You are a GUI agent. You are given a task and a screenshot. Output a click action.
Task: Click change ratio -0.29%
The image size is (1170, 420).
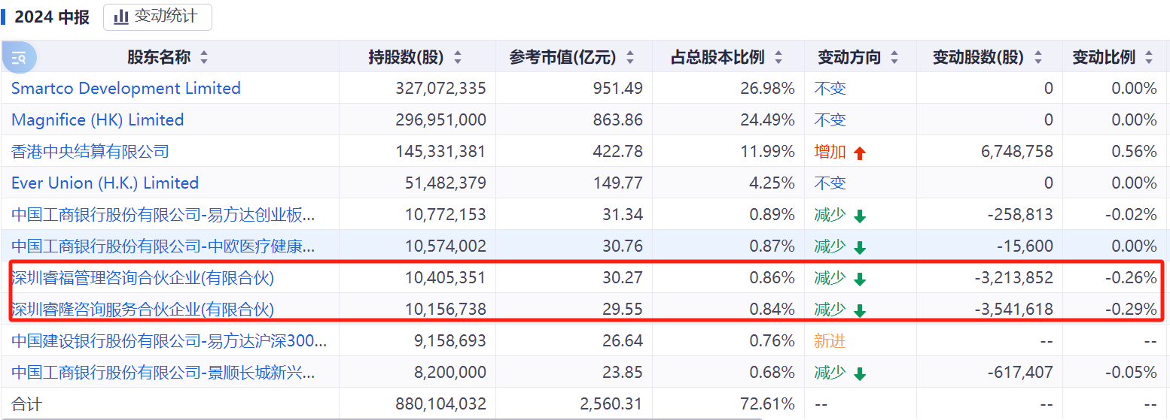click(1131, 309)
